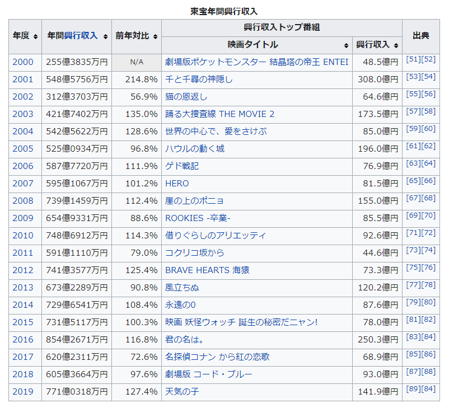
Task: Follow citation [68] in 2008 row
Action: click(428, 198)
